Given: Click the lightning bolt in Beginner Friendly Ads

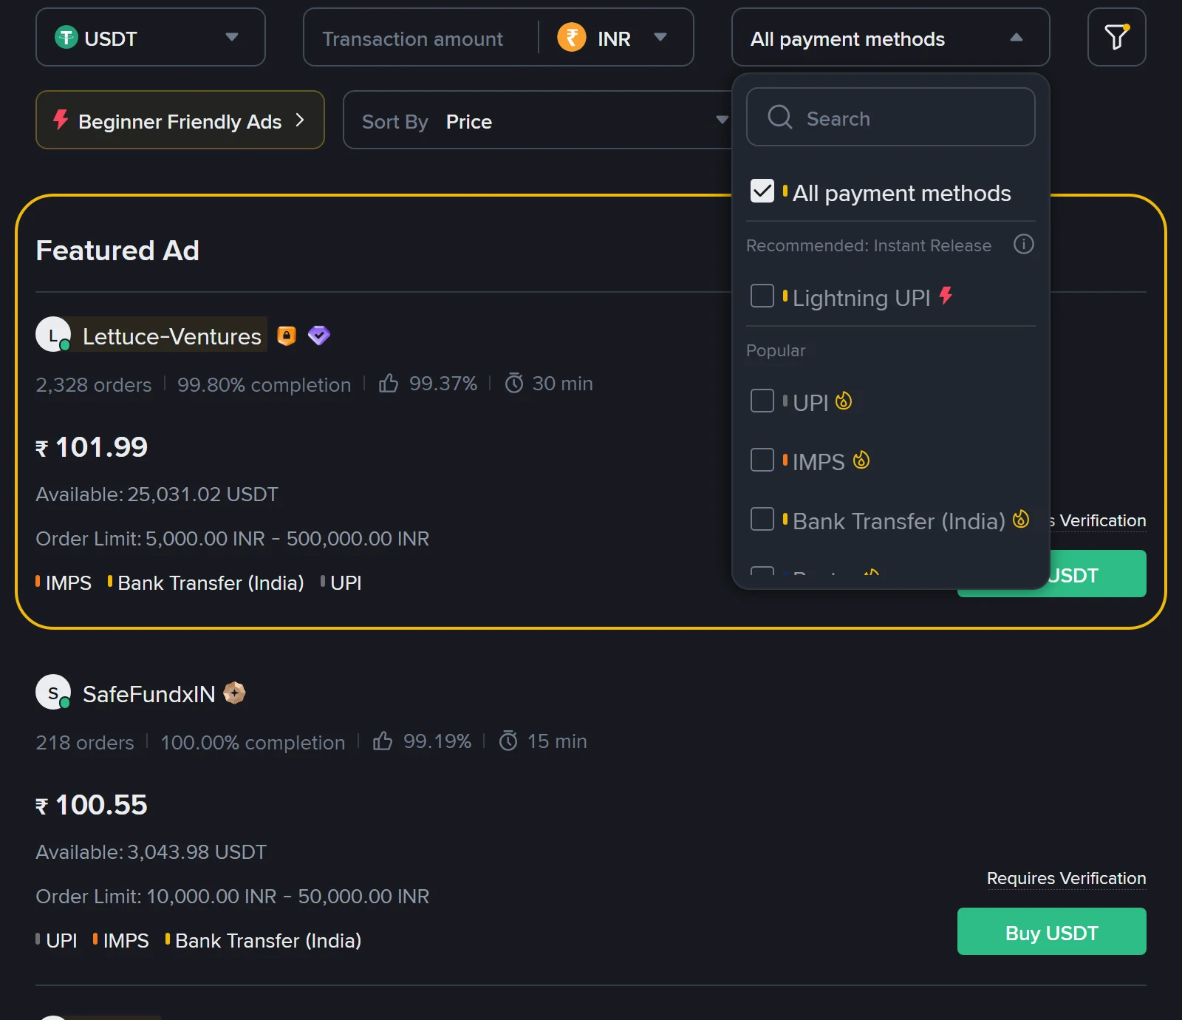Looking at the screenshot, I should [61, 120].
